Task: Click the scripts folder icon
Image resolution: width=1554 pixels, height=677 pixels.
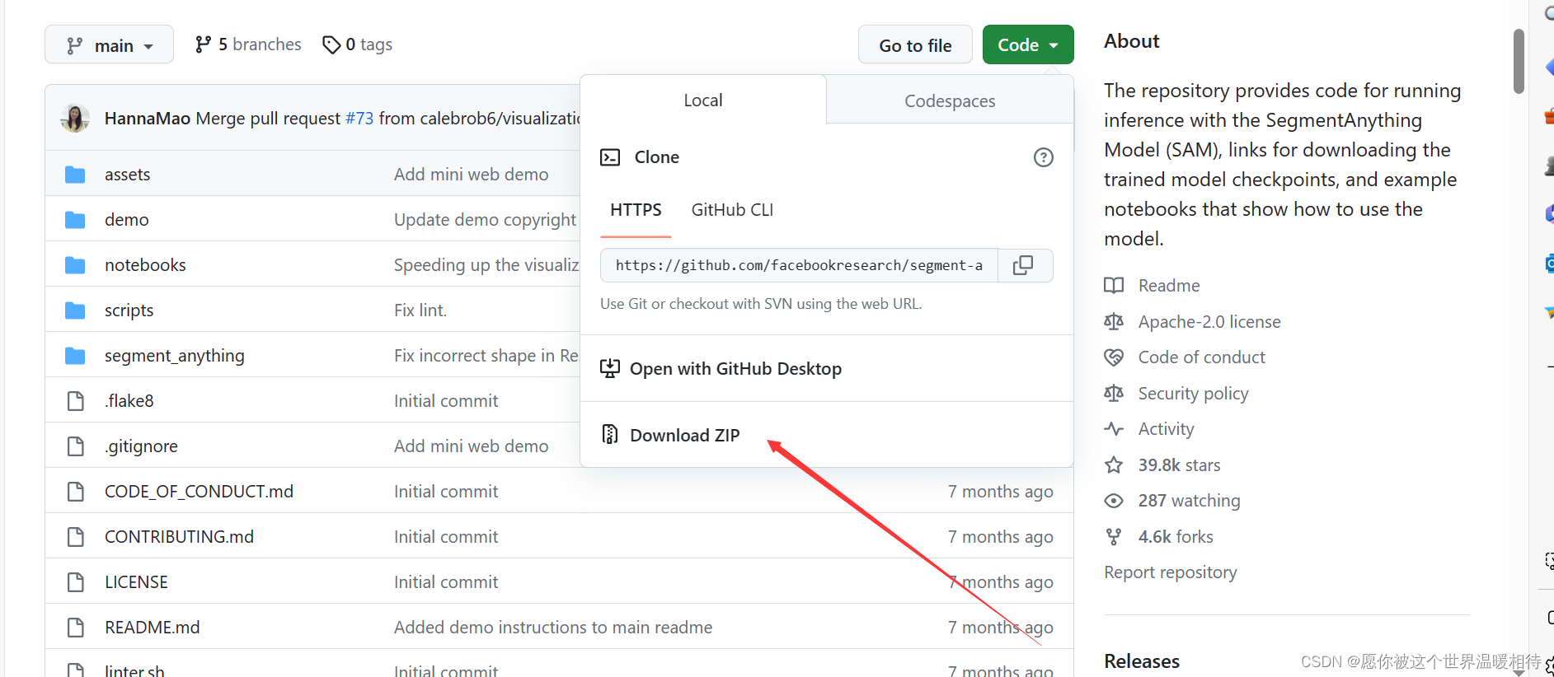Action: point(75,310)
